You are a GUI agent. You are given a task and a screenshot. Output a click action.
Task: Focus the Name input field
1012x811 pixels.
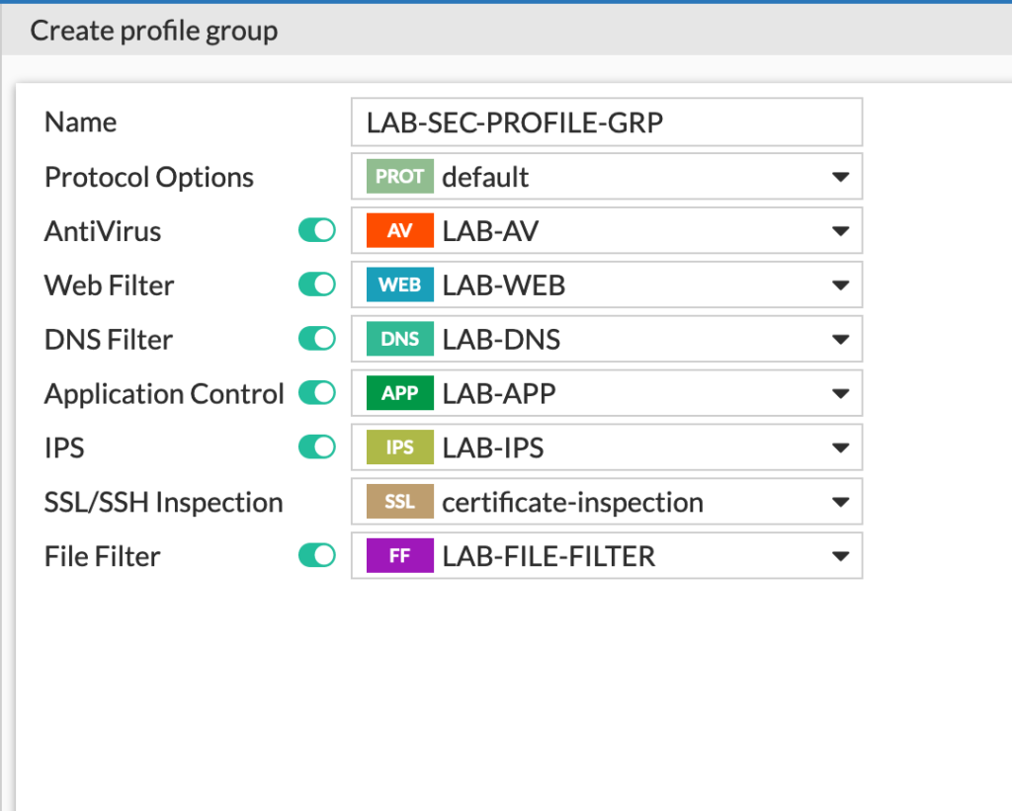[607, 122]
